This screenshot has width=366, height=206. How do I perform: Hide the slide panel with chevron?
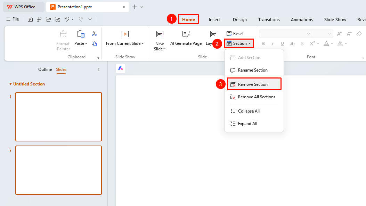point(98,69)
